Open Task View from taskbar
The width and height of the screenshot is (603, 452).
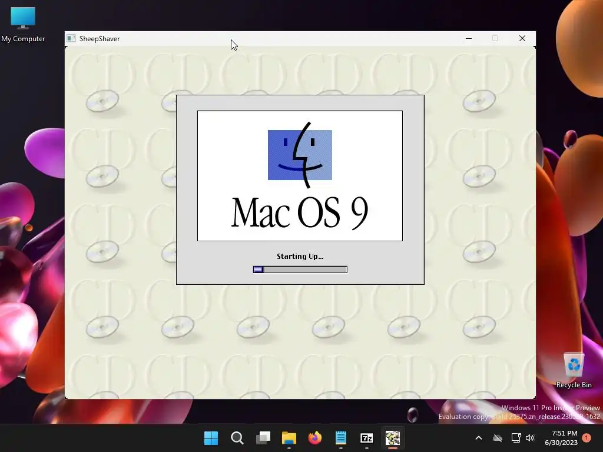pyautogui.click(x=263, y=438)
